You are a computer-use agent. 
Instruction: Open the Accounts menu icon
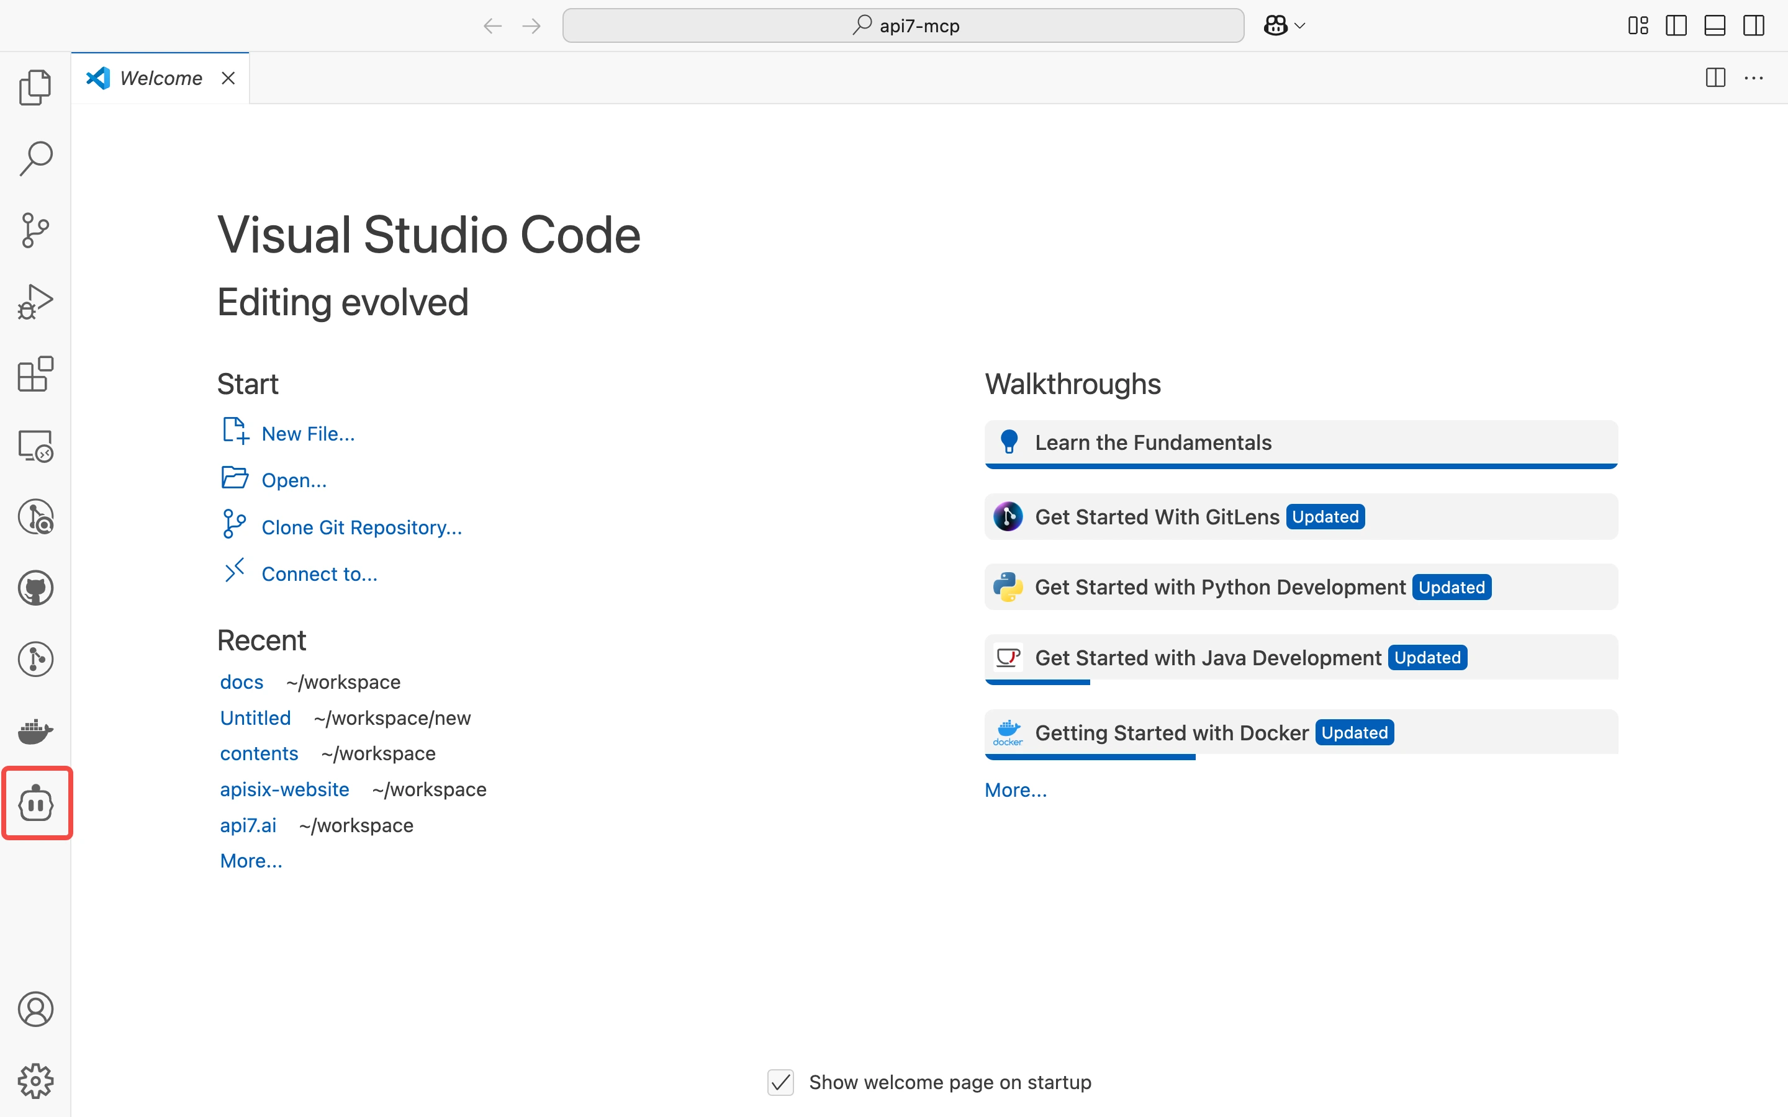click(35, 1009)
